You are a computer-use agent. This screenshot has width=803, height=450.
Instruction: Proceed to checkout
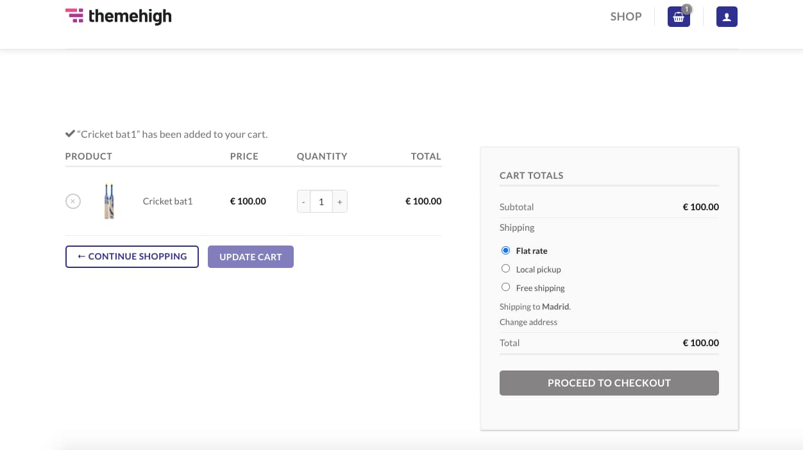[609, 383]
